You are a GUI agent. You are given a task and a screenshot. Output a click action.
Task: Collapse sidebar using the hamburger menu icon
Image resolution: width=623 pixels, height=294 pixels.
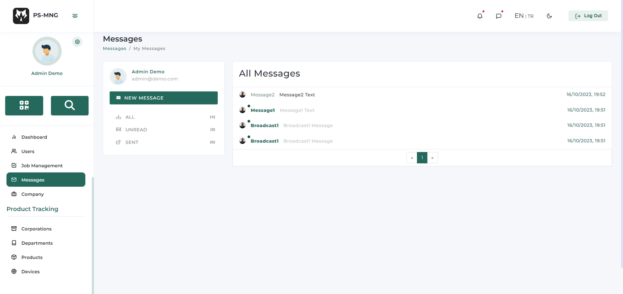pyautogui.click(x=75, y=16)
